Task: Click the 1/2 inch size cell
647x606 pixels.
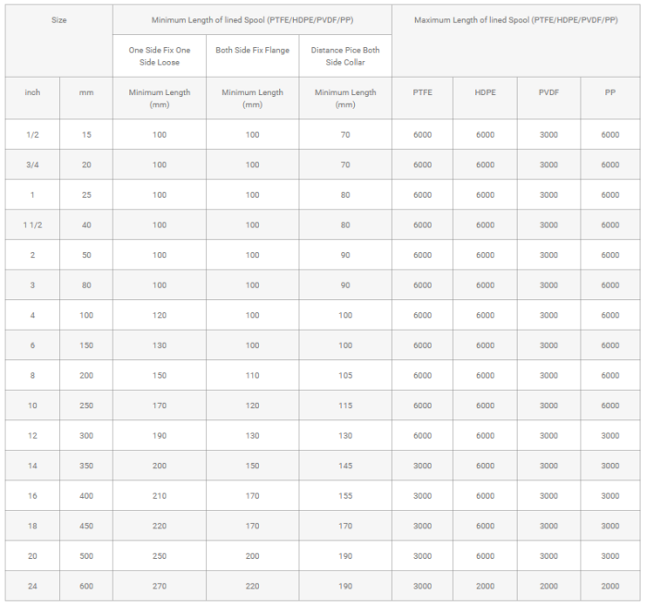Action: click(32, 135)
